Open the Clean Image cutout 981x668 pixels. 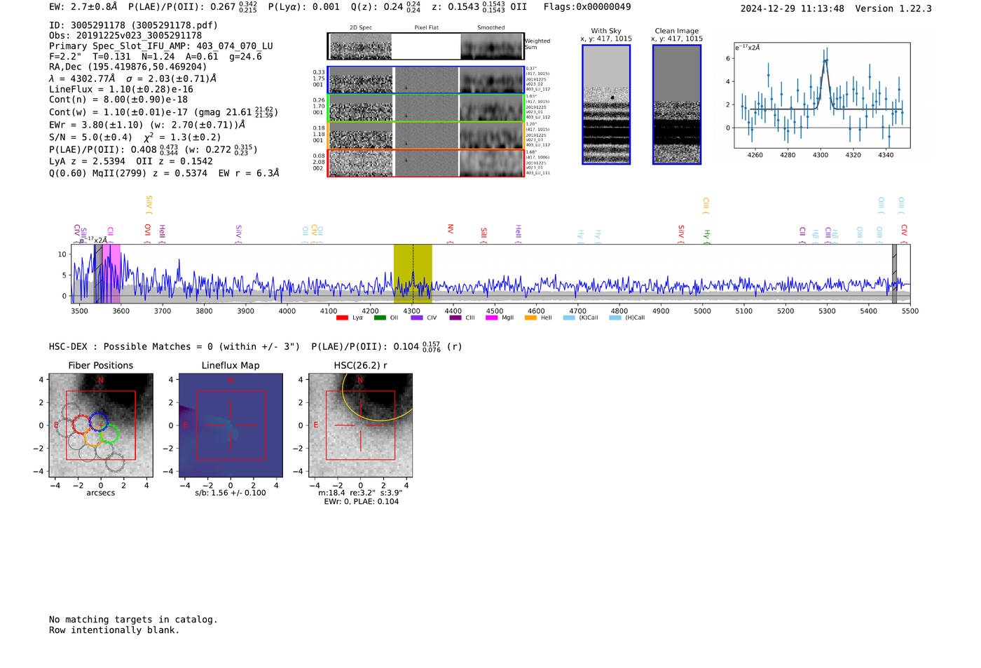click(677, 104)
